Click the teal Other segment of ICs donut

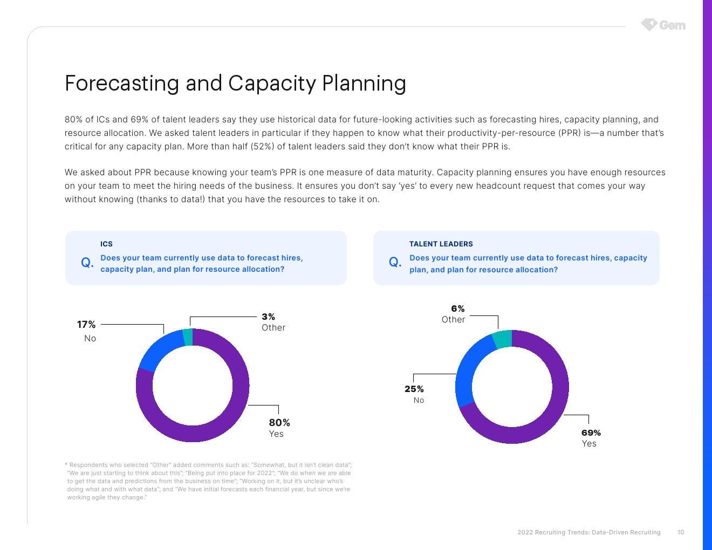click(188, 337)
